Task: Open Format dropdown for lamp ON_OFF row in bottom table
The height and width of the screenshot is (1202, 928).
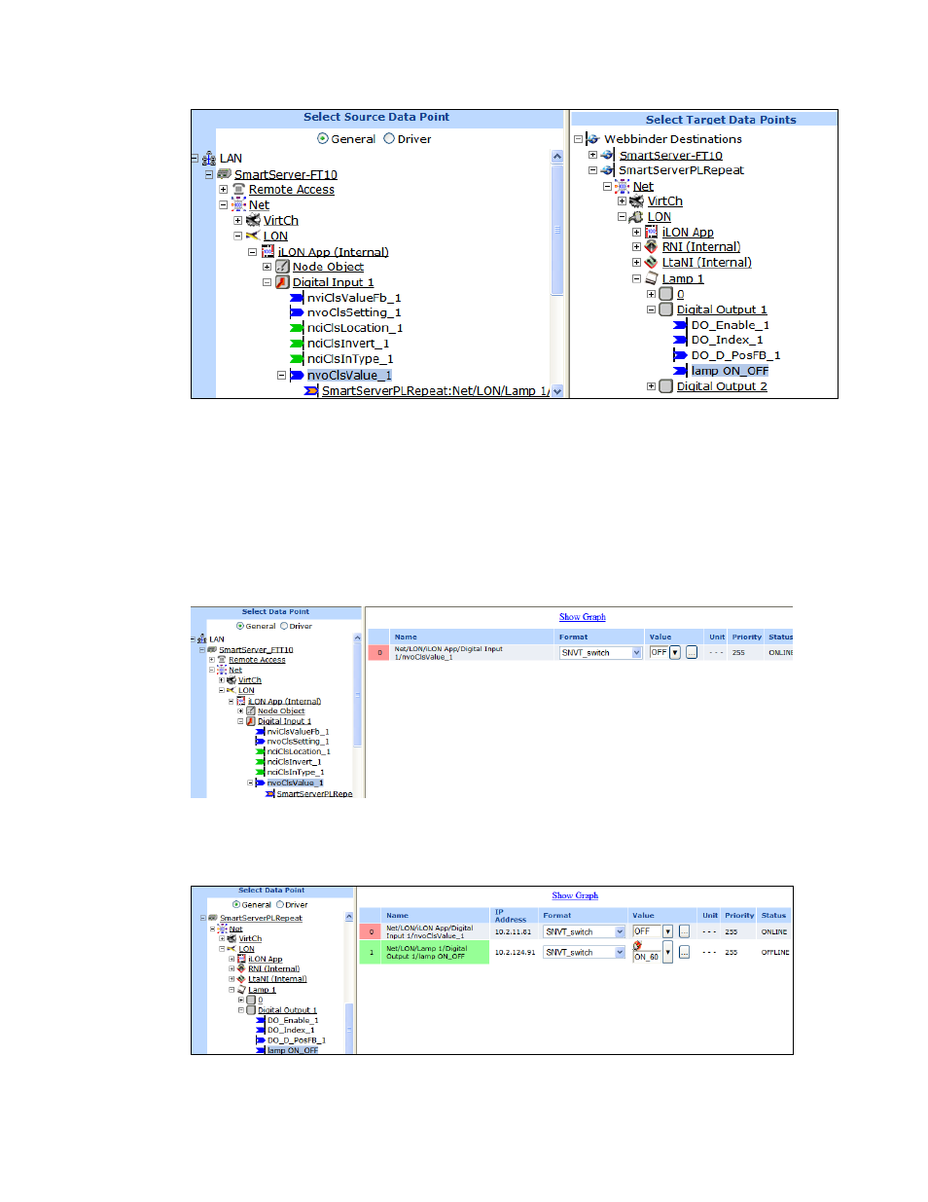Action: [620, 953]
